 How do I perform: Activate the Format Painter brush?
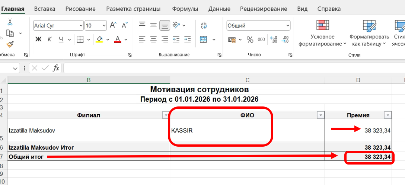pos(10,44)
